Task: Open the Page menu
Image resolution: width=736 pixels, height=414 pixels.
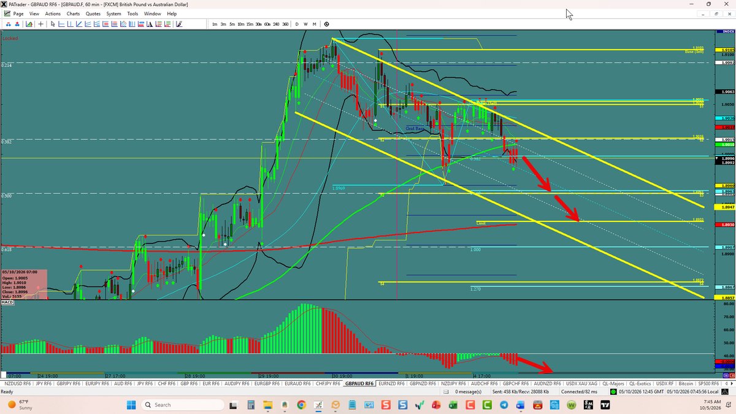Action: (18, 13)
